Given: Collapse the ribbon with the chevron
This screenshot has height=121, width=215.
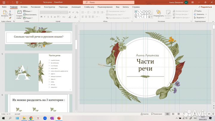Looking at the screenshot, I should pyautogui.click(x=213, y=22).
